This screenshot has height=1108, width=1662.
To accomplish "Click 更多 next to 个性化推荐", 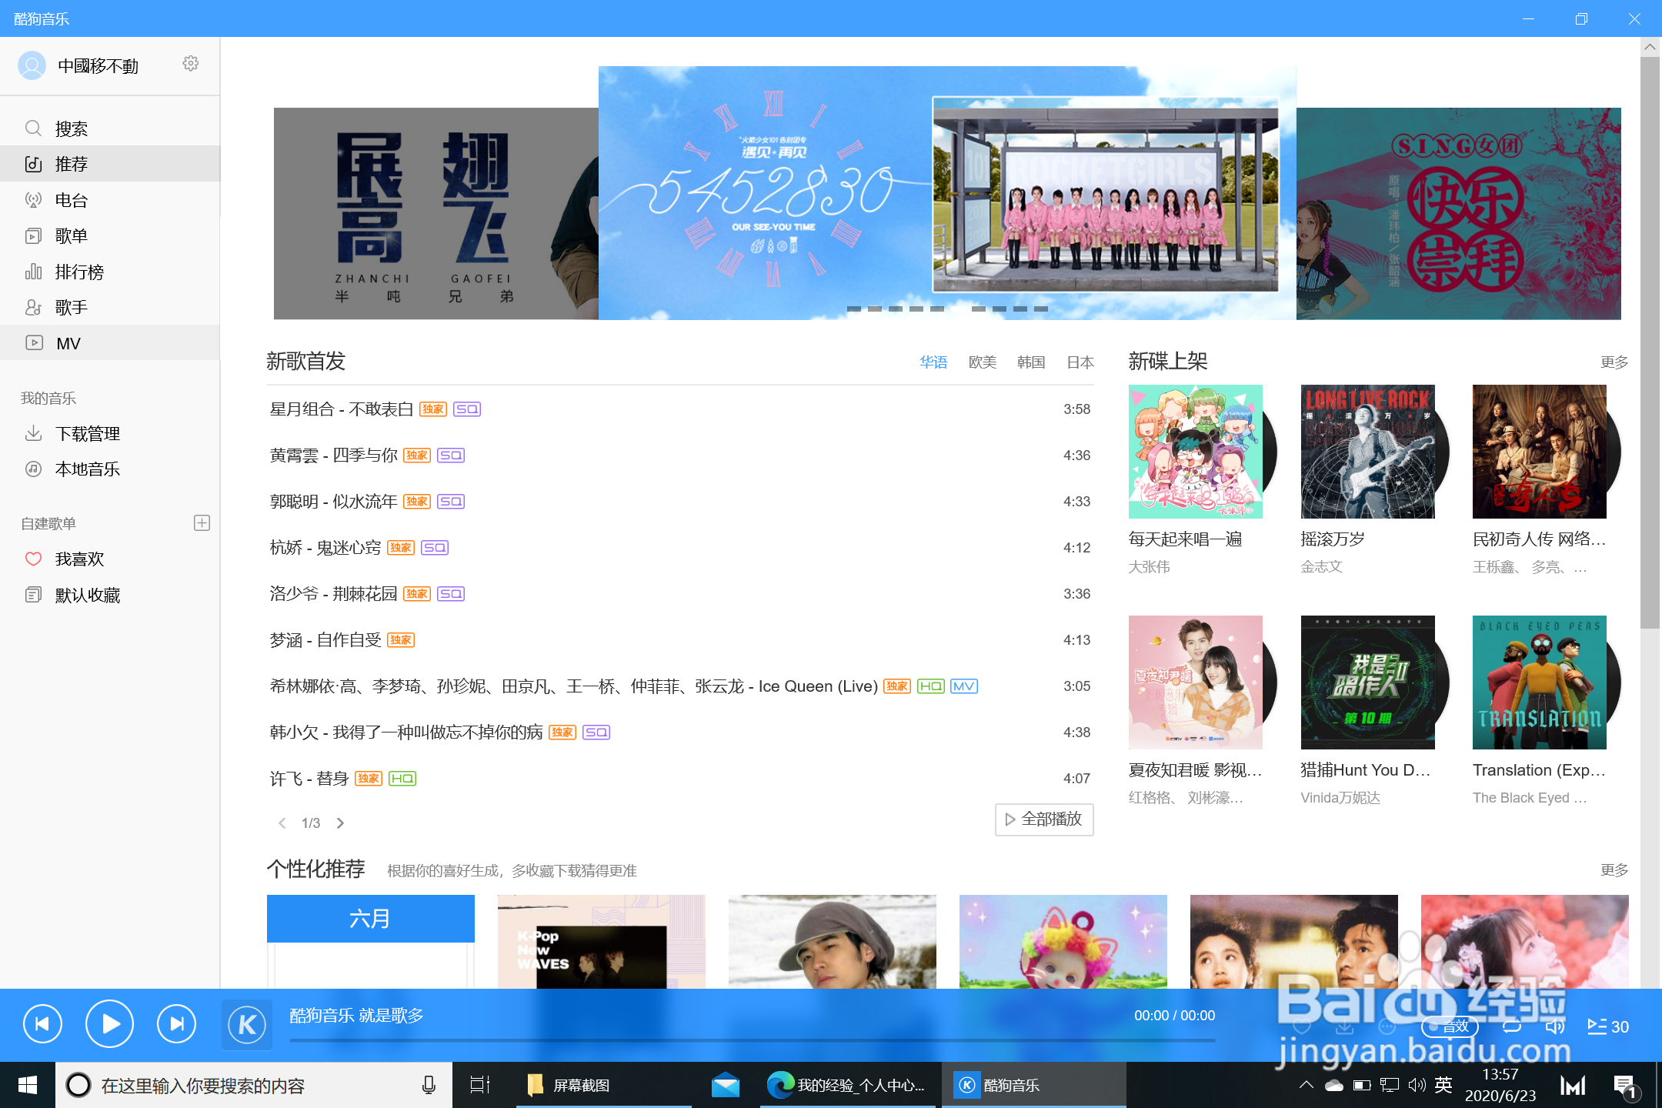I will point(1614,870).
